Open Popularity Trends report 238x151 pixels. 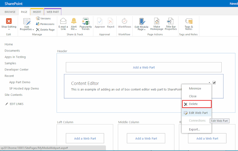click(86, 24)
